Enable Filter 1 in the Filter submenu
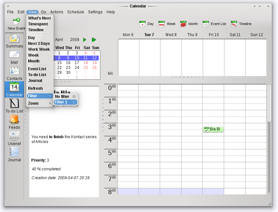Image resolution: width=278 pixels, height=212 pixels. pyautogui.click(x=62, y=102)
